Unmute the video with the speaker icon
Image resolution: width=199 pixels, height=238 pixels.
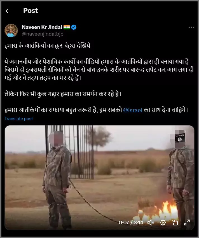[151, 223]
